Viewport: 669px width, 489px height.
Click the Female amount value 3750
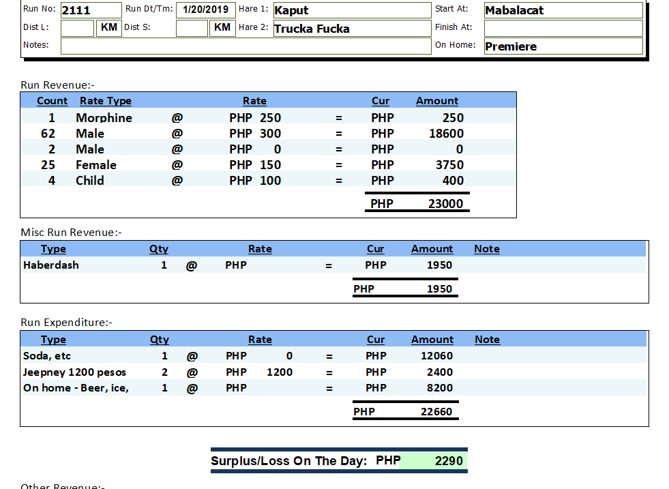[449, 165]
